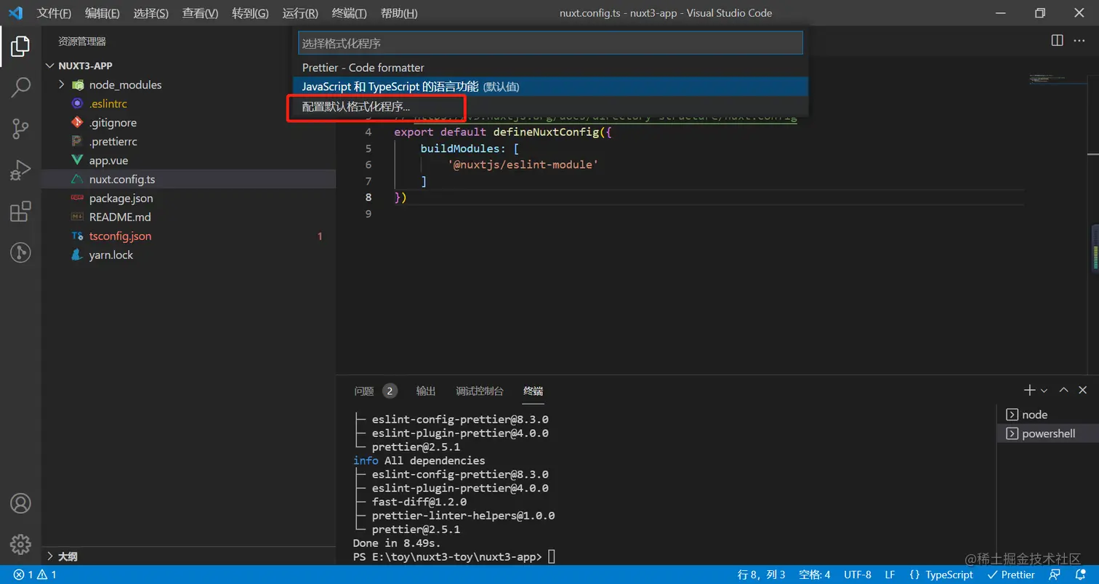The height and width of the screenshot is (584, 1099).
Task: Expand the 大纲 outline section
Action: click(188, 556)
